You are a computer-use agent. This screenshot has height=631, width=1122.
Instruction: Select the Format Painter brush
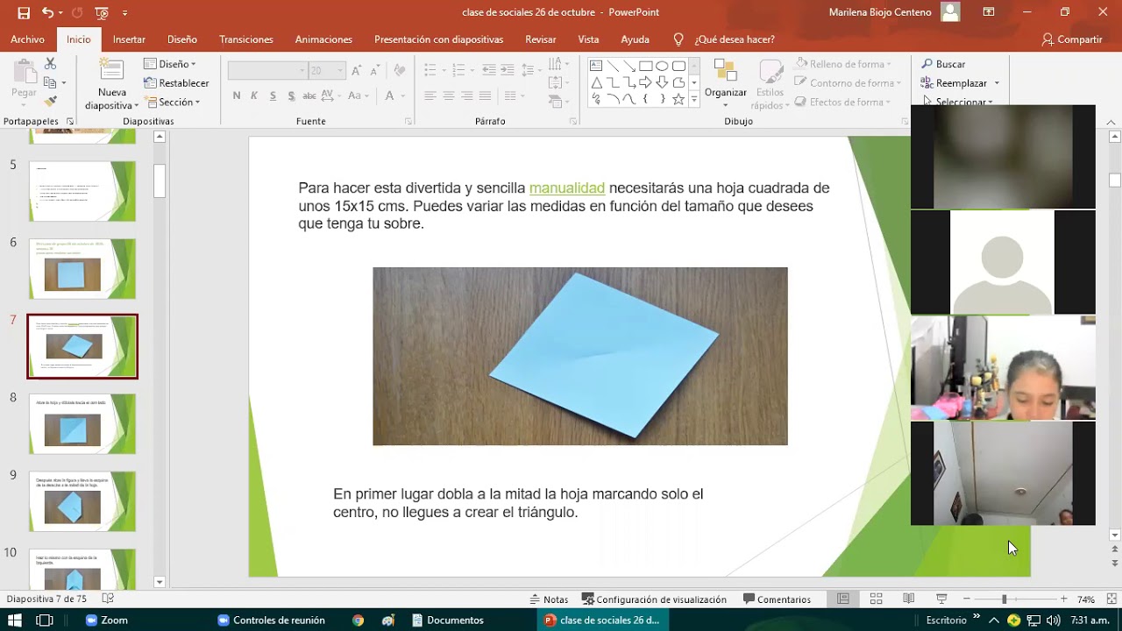pyautogui.click(x=50, y=102)
